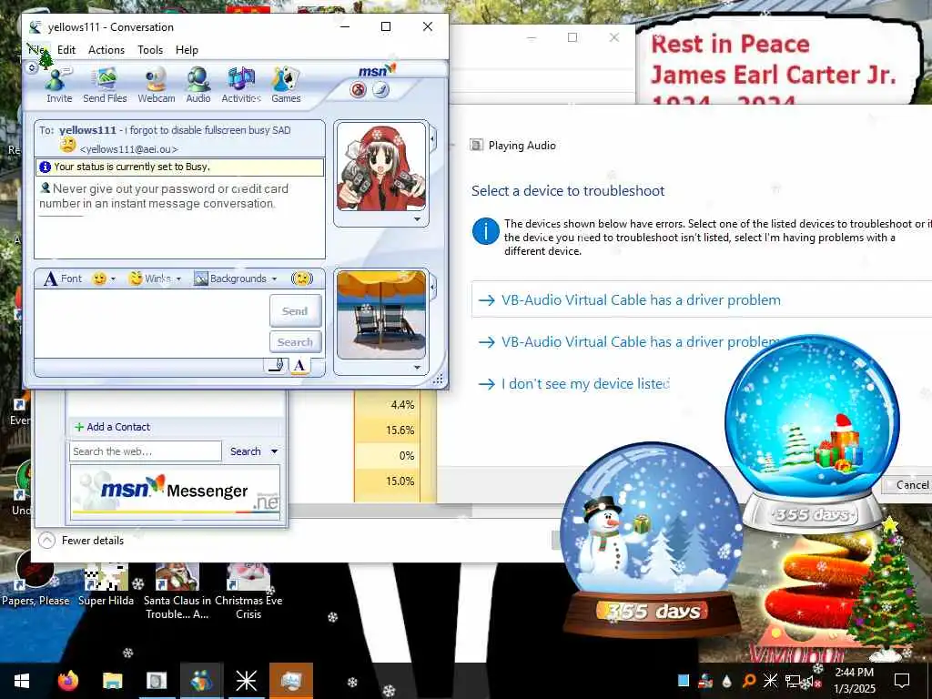This screenshot has height=699, width=932.
Task: Open the Edit menu
Action: 66,50
